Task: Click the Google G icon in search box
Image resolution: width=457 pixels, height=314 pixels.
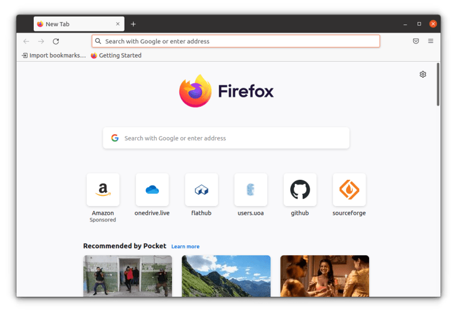Action: click(115, 138)
